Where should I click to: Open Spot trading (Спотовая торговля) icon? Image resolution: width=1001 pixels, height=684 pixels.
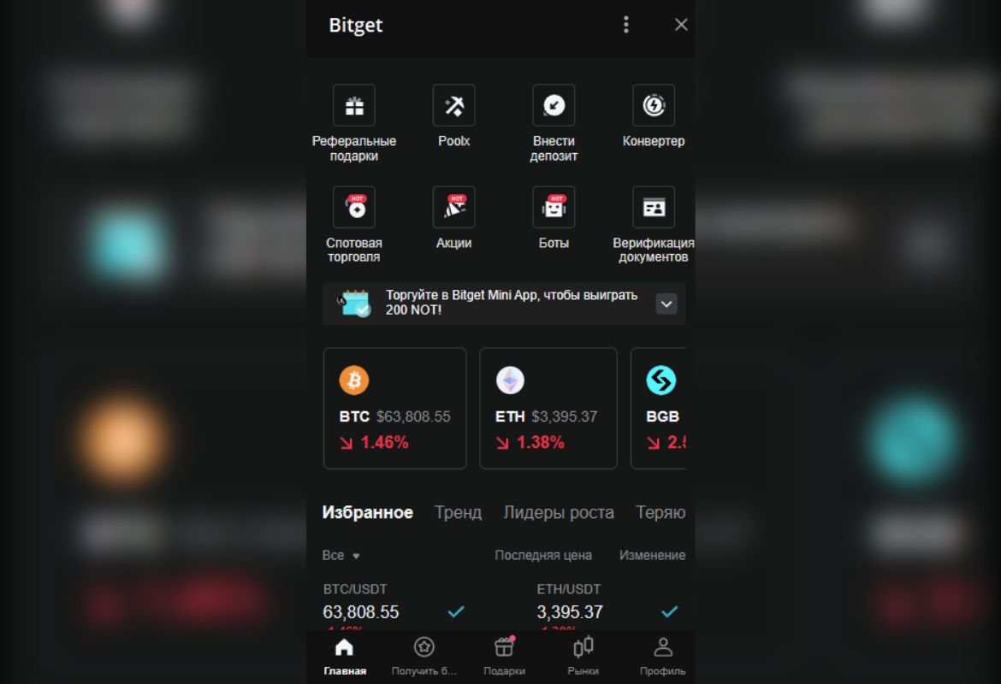(353, 207)
